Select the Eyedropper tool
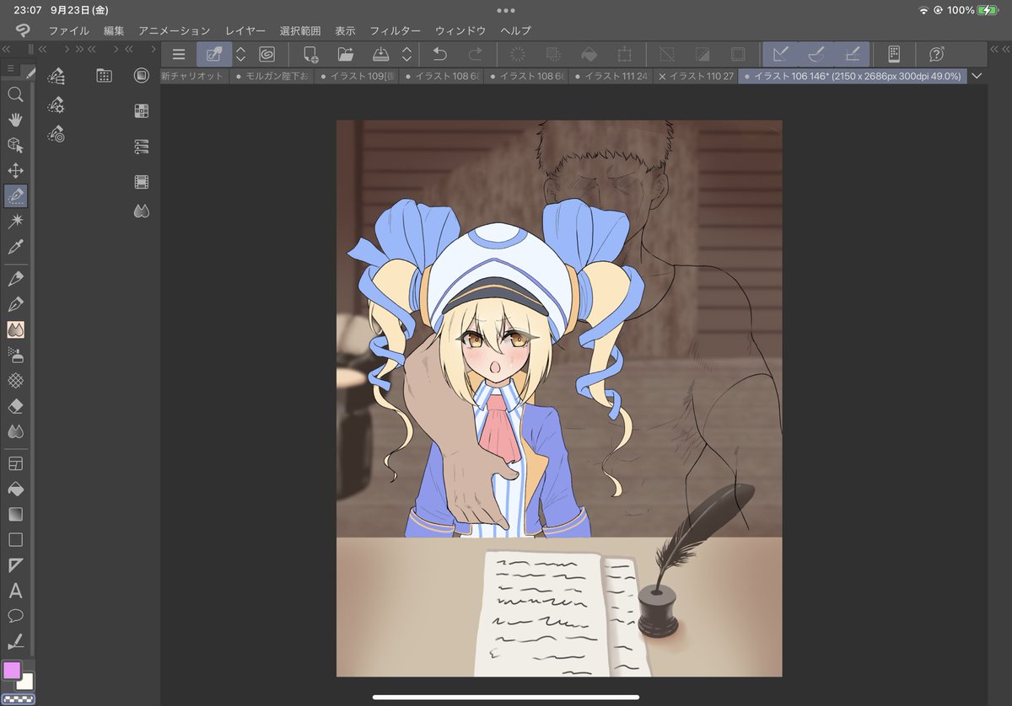 pyautogui.click(x=15, y=246)
